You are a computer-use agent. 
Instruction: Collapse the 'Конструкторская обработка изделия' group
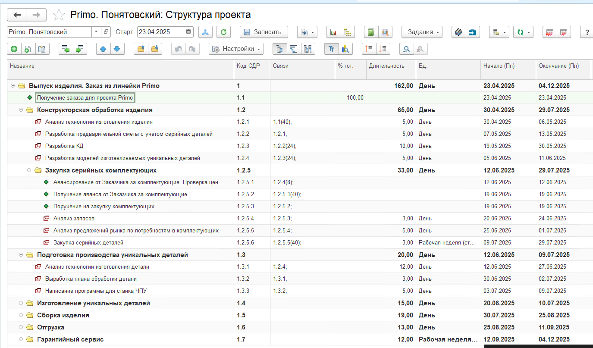tap(21, 110)
